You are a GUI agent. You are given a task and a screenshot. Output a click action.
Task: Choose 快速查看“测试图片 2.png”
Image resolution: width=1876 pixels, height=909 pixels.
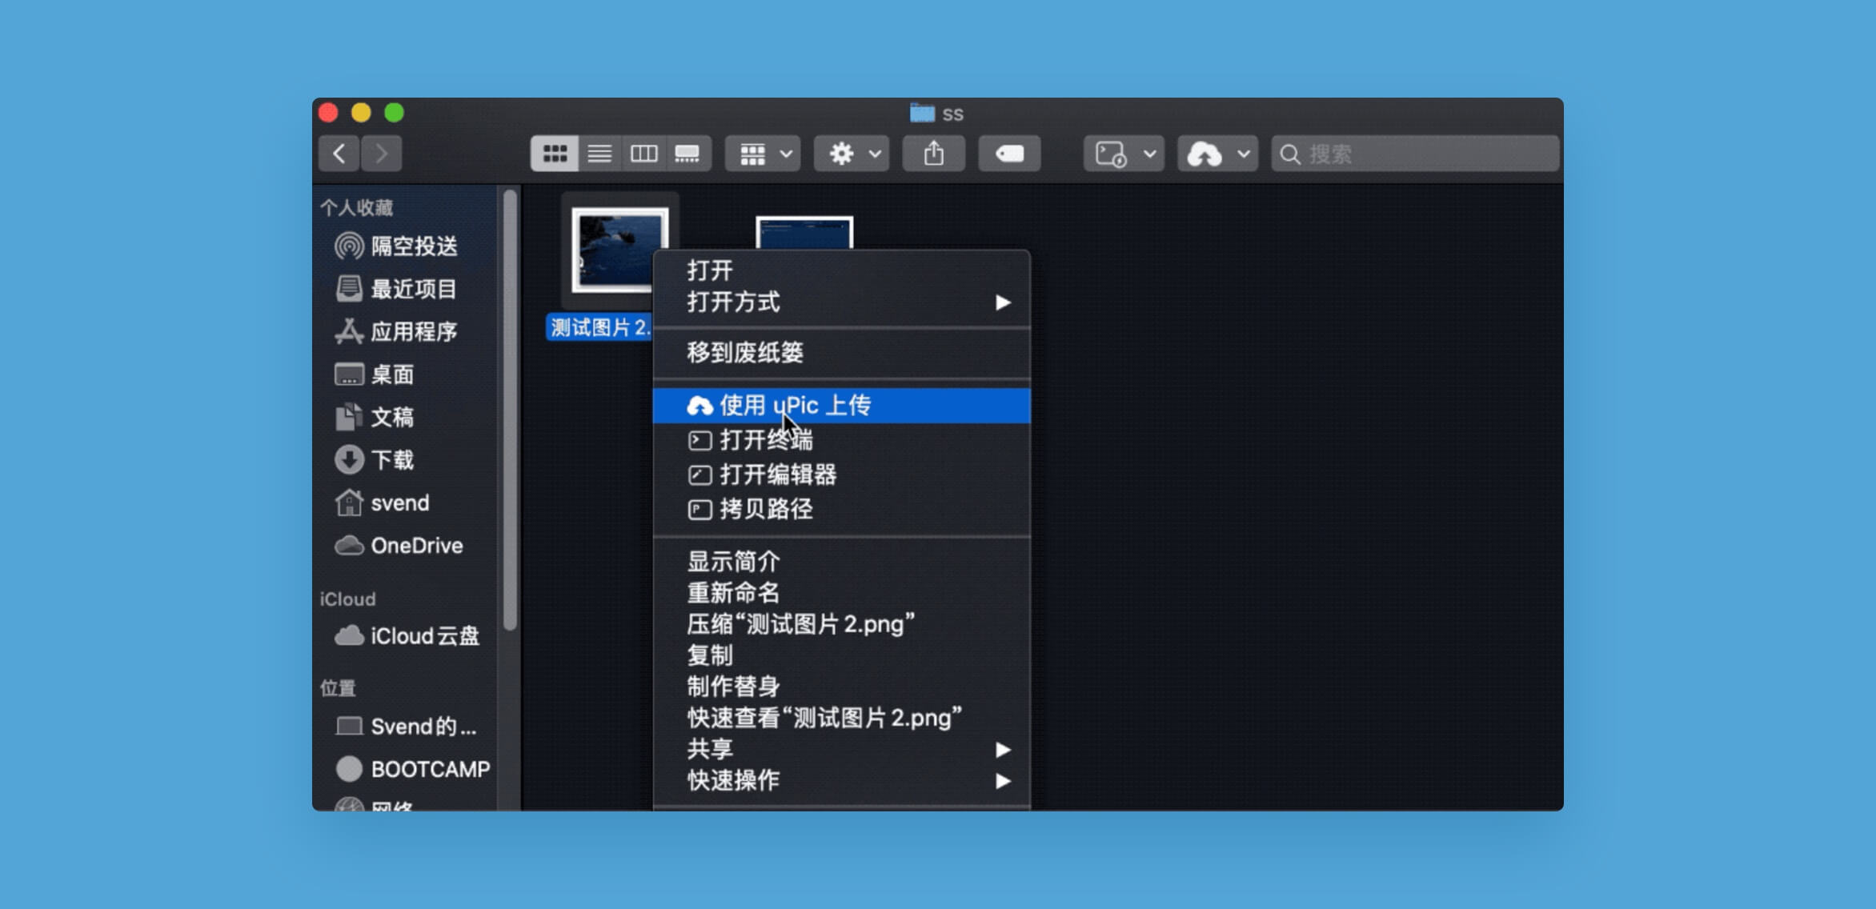[x=842, y=718]
